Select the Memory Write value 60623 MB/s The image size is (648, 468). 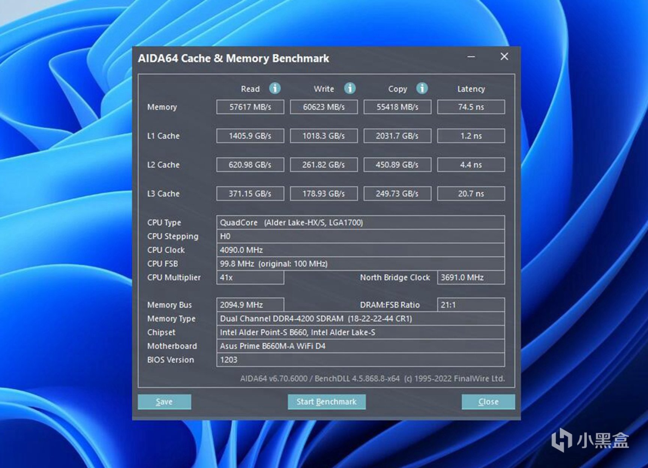(x=324, y=107)
